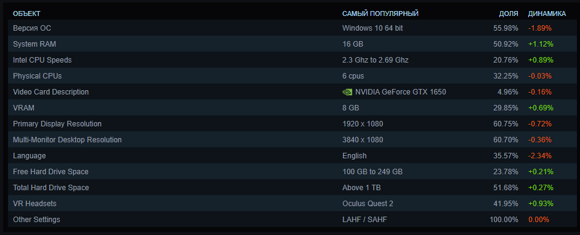Expand the System RAM row
The image size is (580, 235).
click(x=289, y=44)
